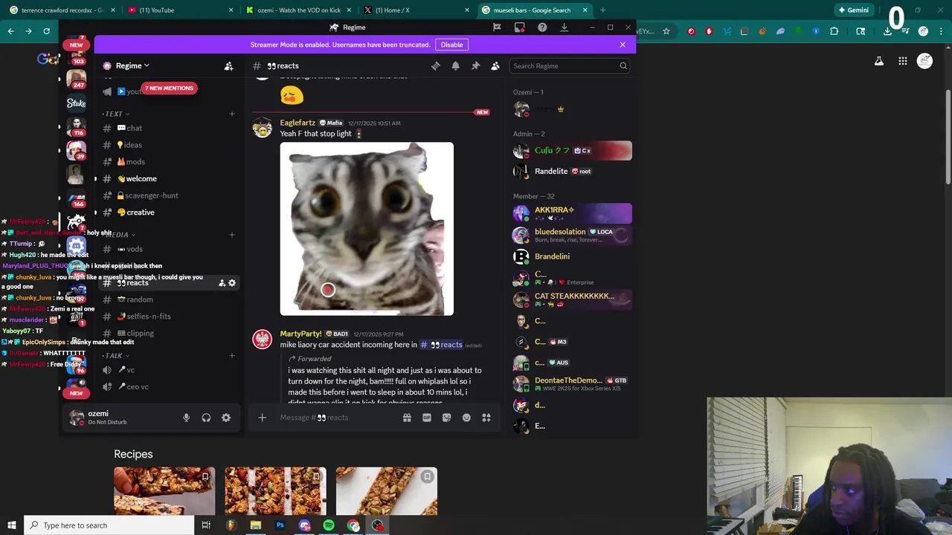Open the GIF picker
The height and width of the screenshot is (535, 952).
click(427, 418)
